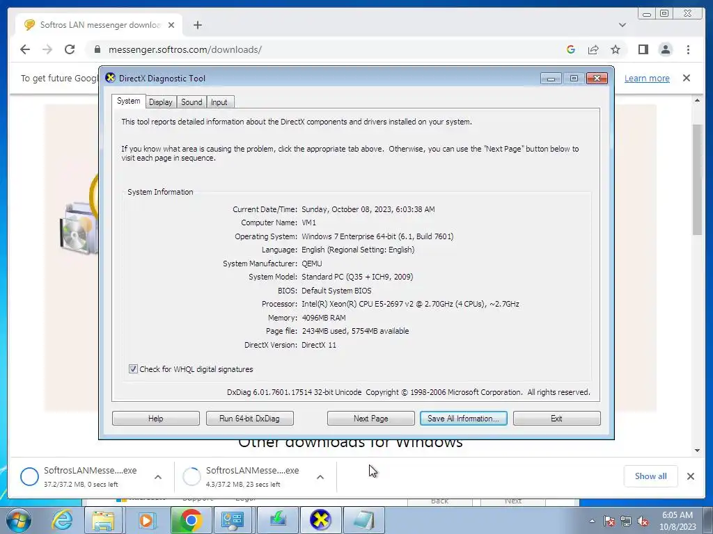
Task: Click the in-progress download spinner icon
Action: 191,476
